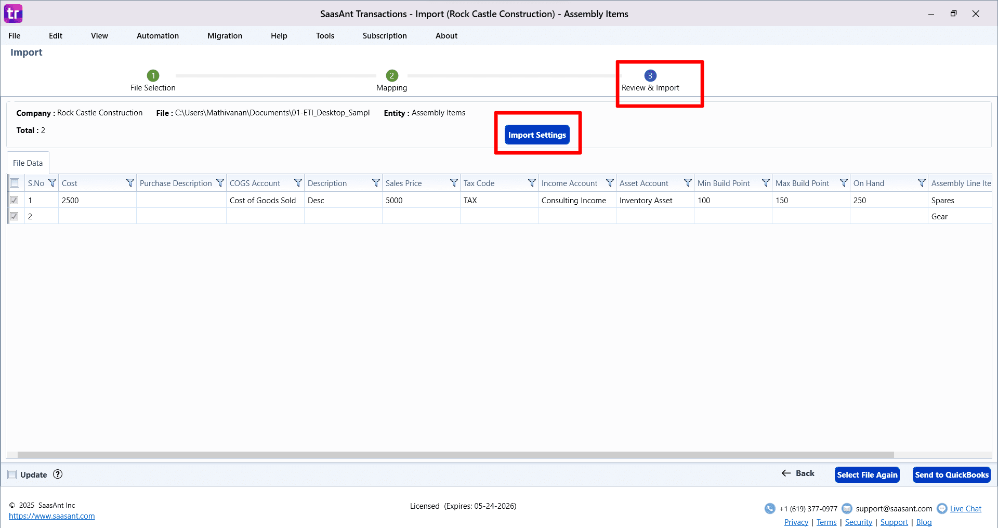Open the View menu
This screenshot has width=998, height=528.
pos(99,36)
